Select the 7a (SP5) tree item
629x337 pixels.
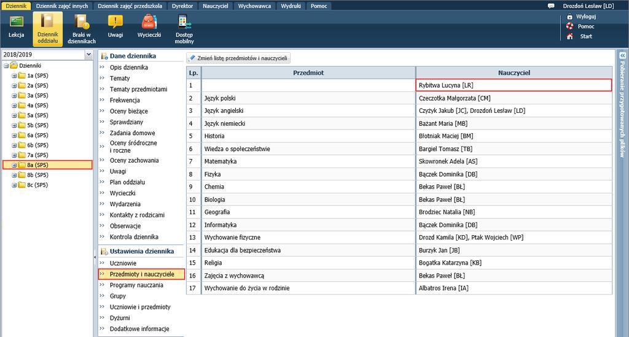tap(37, 155)
